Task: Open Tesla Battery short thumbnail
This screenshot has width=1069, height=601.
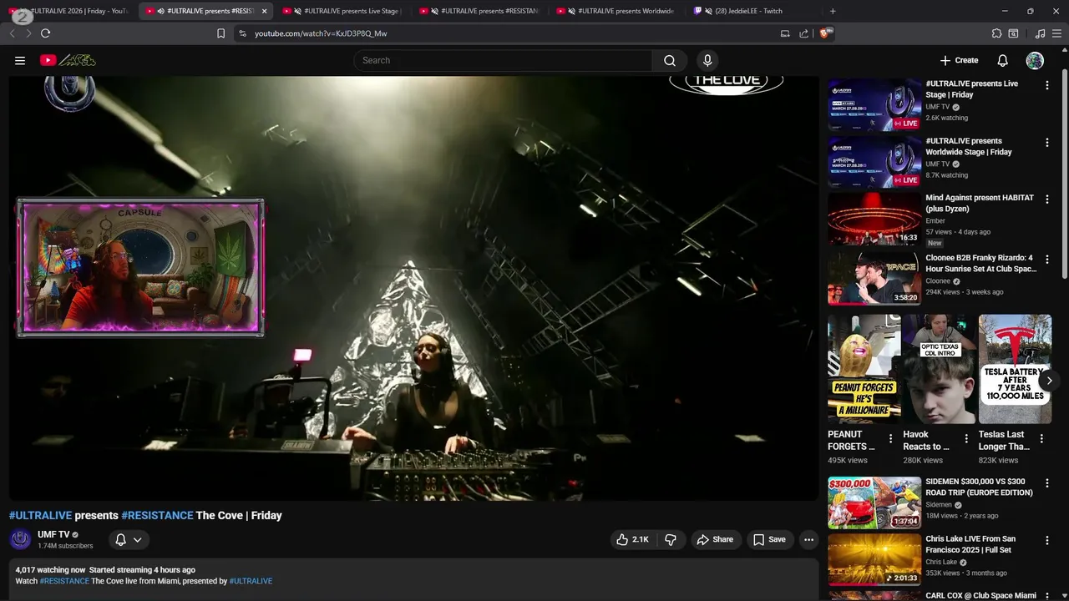Action: [x=1015, y=369]
